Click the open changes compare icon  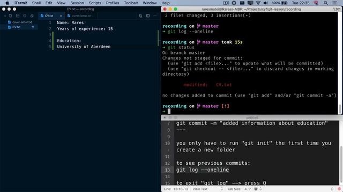pyautogui.click(x=140, y=16)
